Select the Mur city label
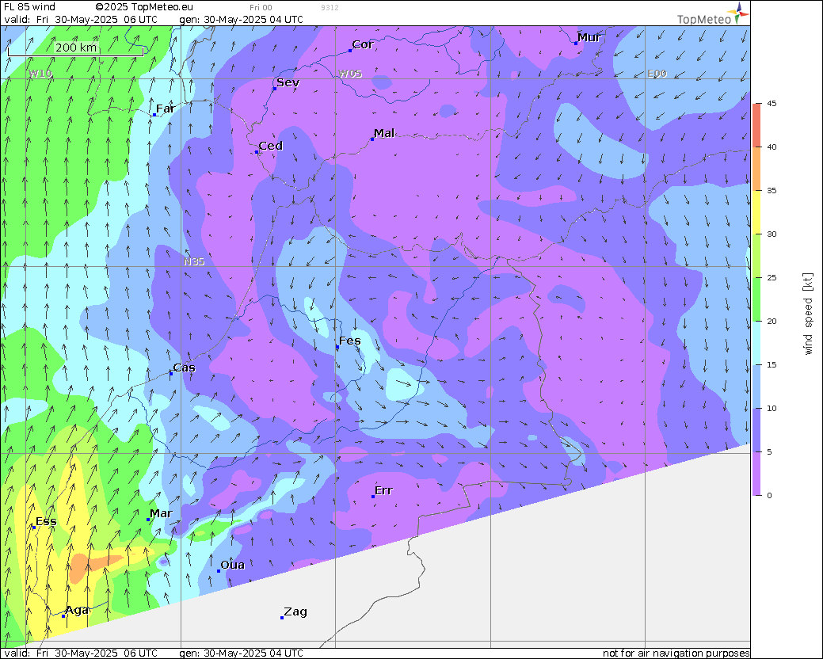This screenshot has height=659, width=823. tap(589, 37)
